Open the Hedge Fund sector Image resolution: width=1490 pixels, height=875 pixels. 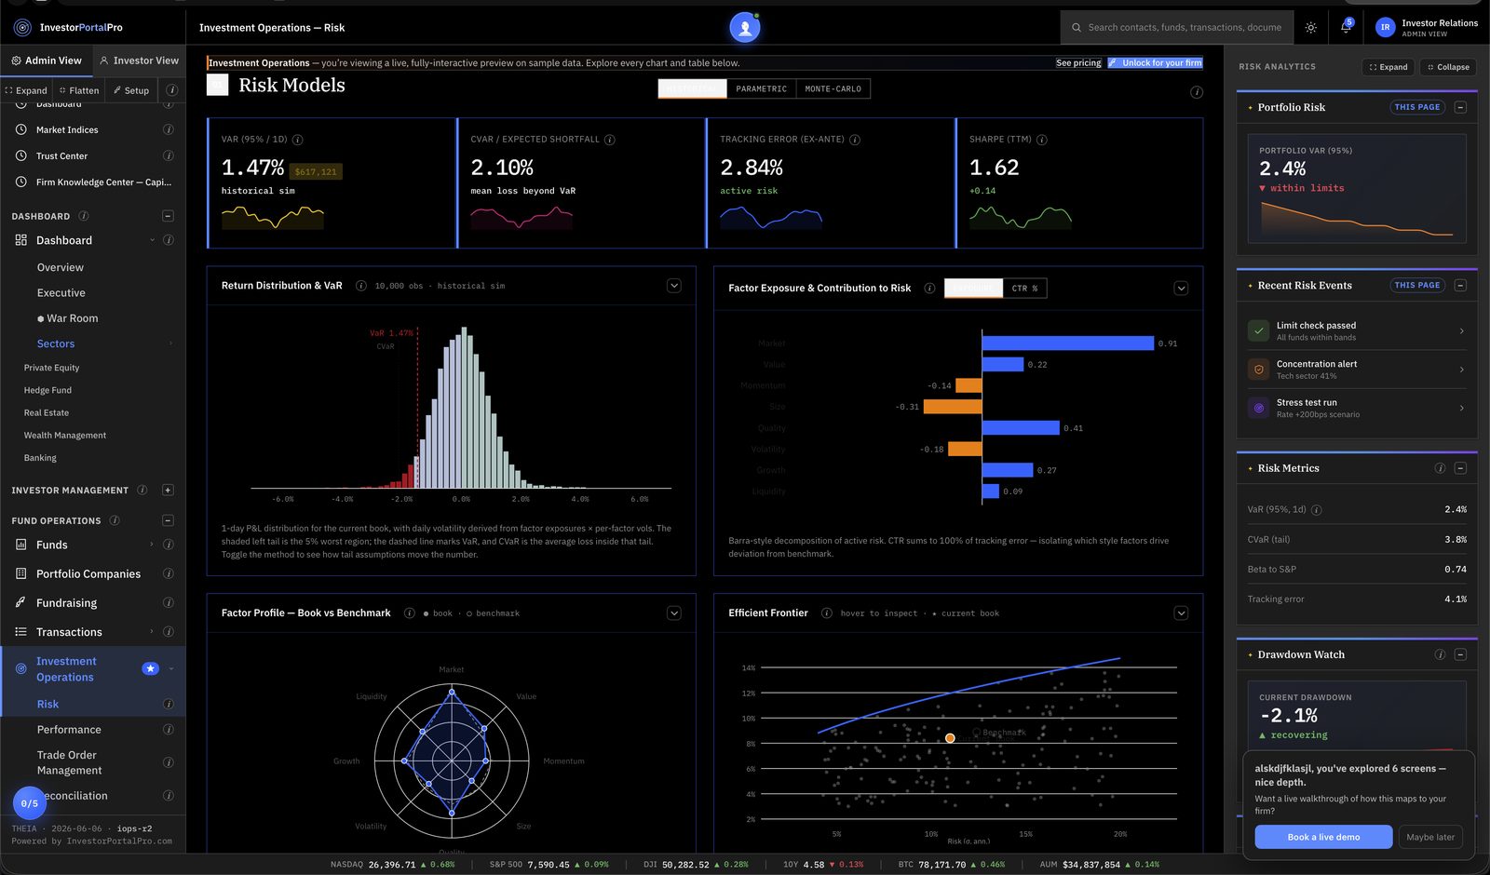pyautogui.click(x=47, y=390)
